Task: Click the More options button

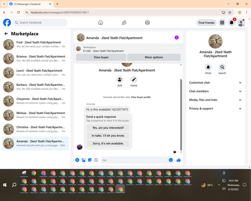Action: point(154,57)
